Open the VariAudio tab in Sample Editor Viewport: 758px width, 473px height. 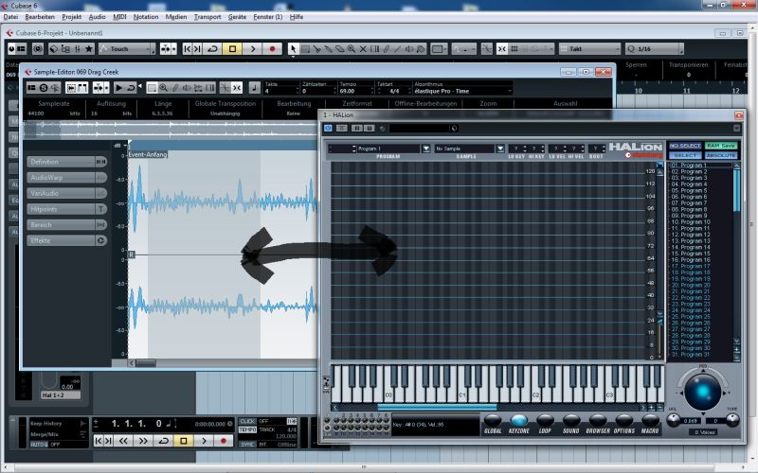[66, 193]
